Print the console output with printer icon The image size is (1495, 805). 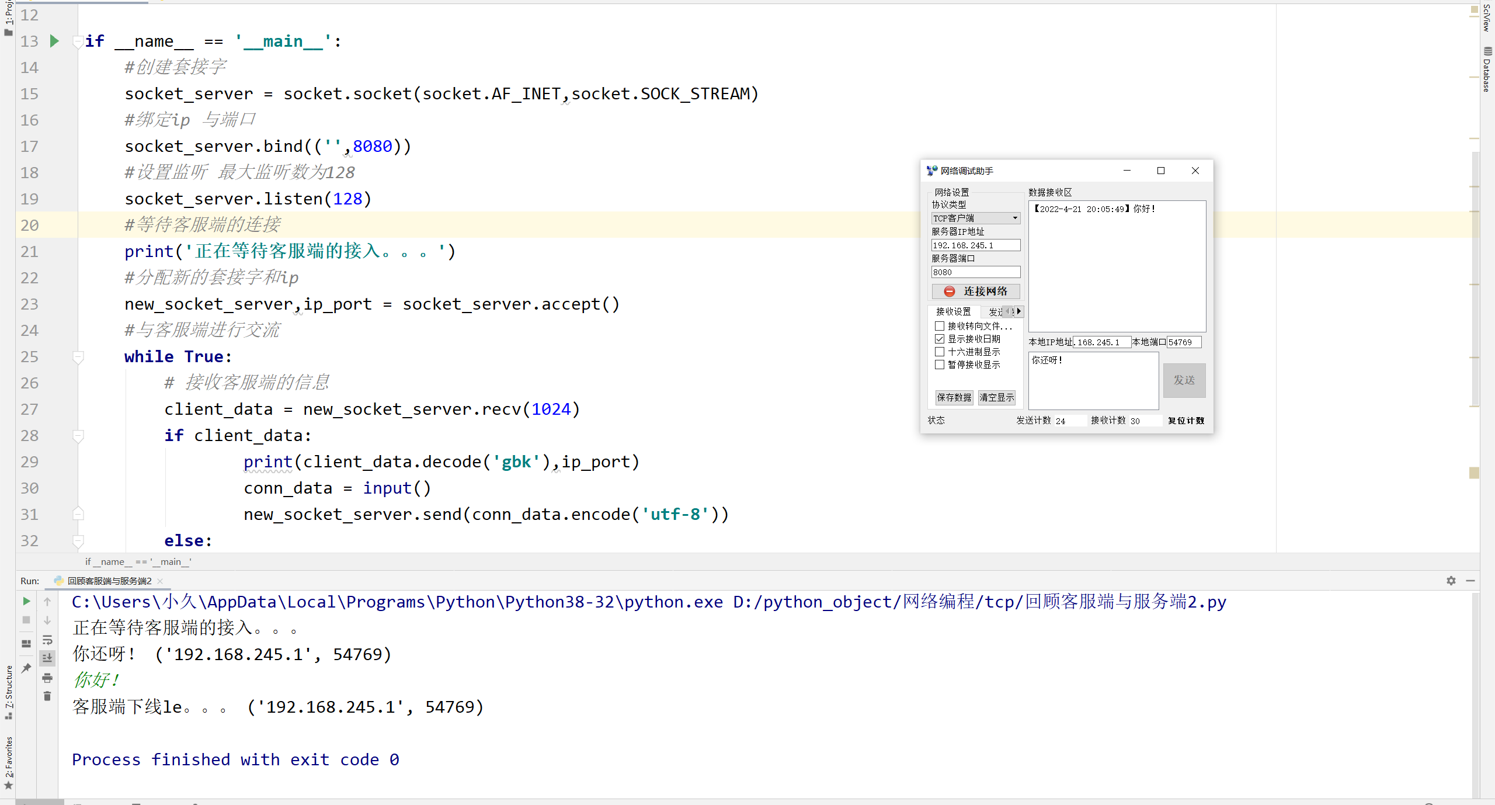(47, 678)
